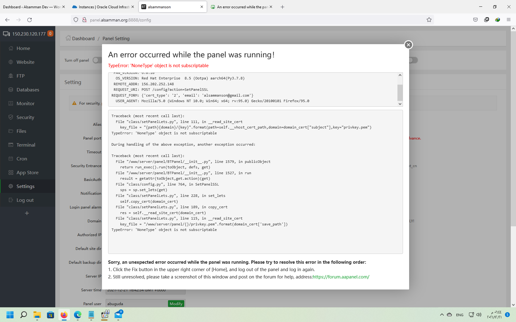Image resolution: width=516 pixels, height=322 pixels.
Task: Click the shield tracking protection icon
Action: [x=76, y=20]
